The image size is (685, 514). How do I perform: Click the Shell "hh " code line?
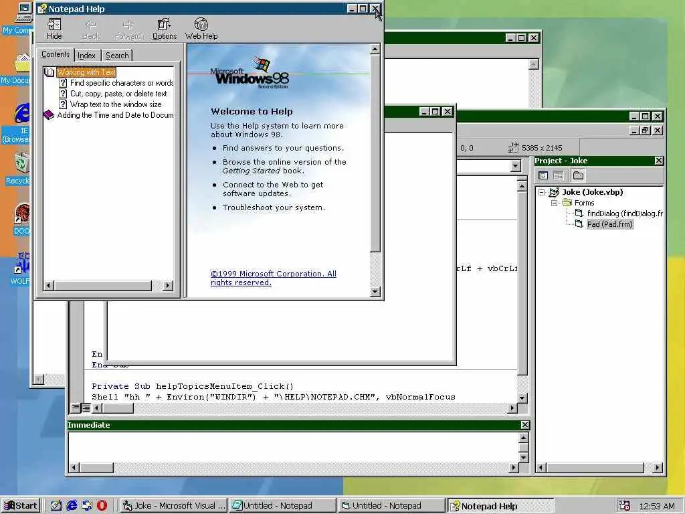tap(274, 397)
